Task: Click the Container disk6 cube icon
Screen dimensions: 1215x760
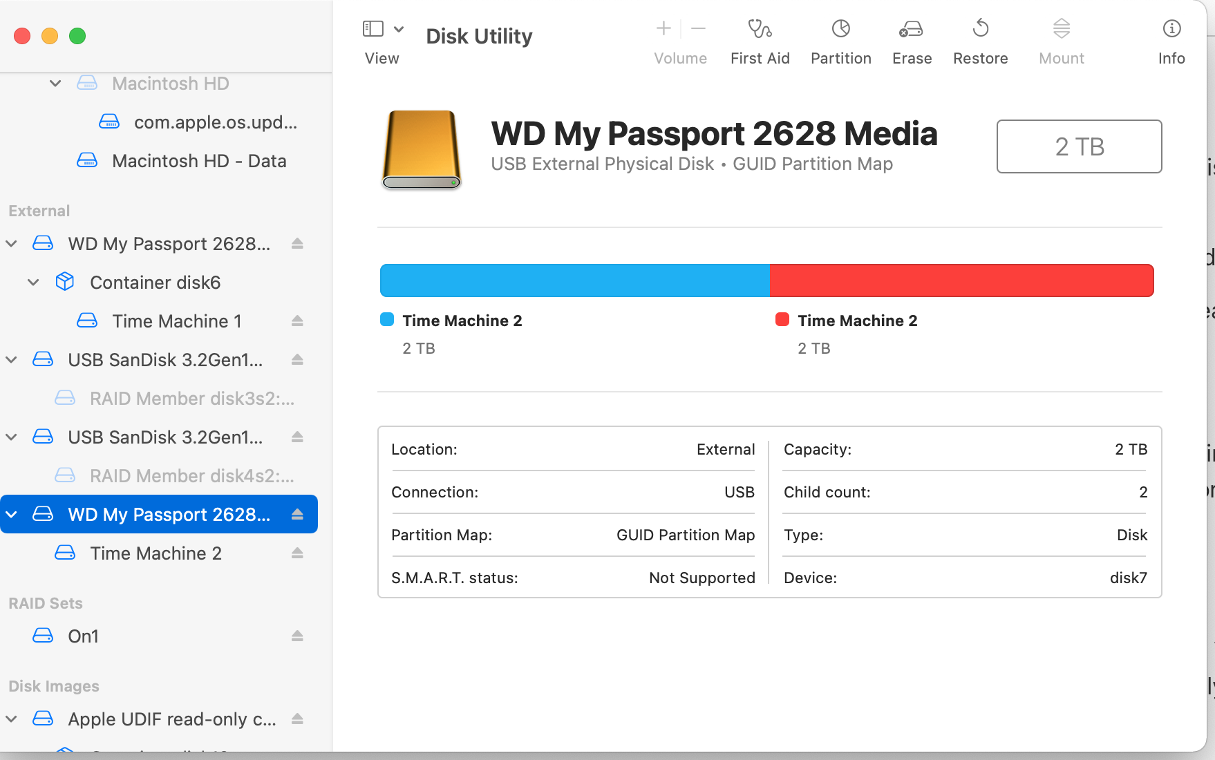Action: pyautogui.click(x=65, y=282)
